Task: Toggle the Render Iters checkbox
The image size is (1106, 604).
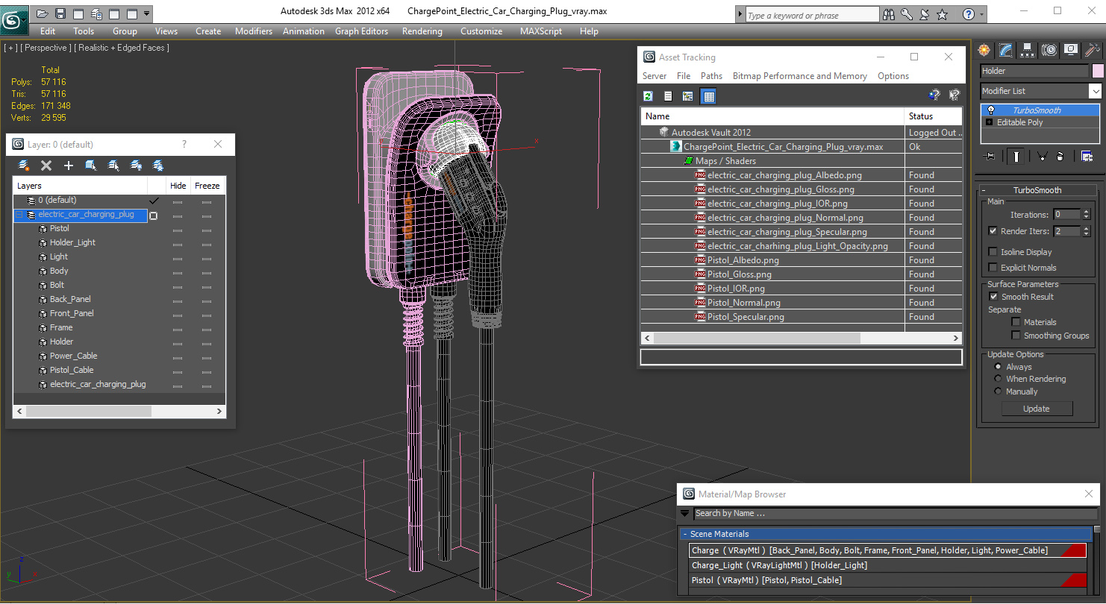Action: [993, 231]
